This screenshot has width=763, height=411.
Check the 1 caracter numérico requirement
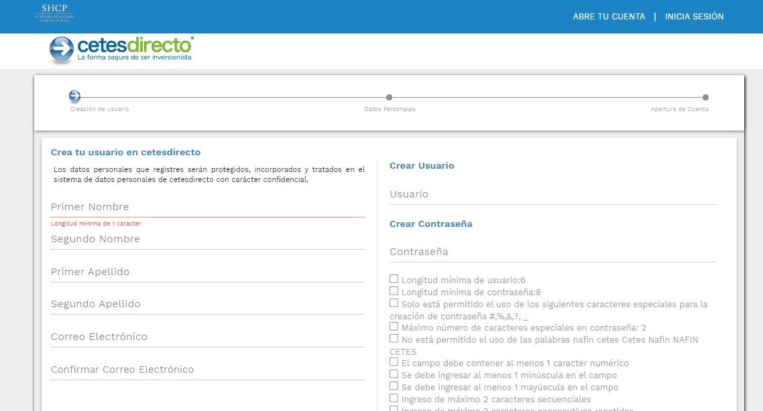click(394, 362)
